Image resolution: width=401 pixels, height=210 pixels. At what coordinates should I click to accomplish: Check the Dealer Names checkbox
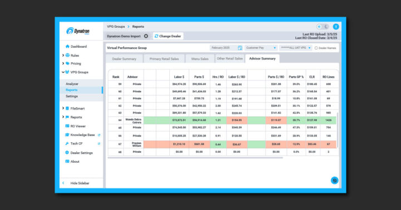pyautogui.click(x=316, y=48)
